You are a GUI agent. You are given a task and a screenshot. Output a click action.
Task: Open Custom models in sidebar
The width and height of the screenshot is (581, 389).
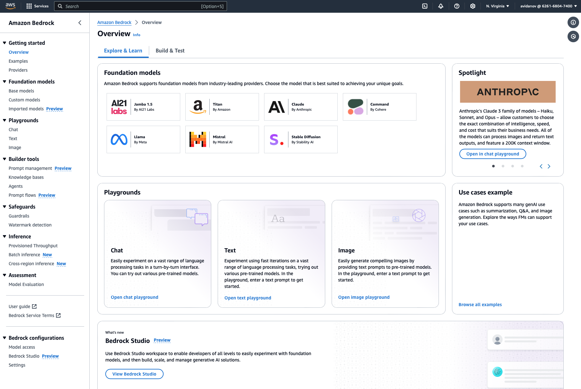click(x=24, y=100)
